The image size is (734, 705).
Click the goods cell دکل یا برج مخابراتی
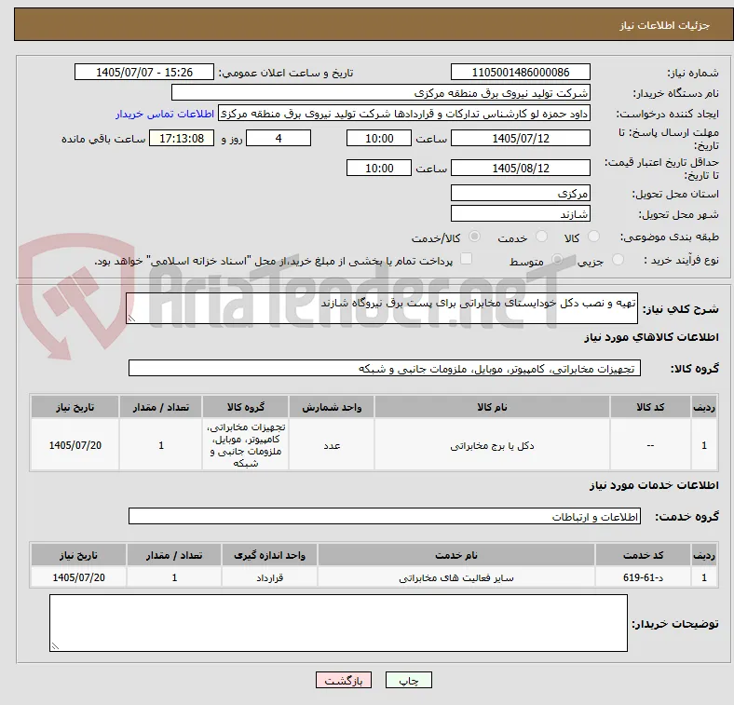pos(492,445)
